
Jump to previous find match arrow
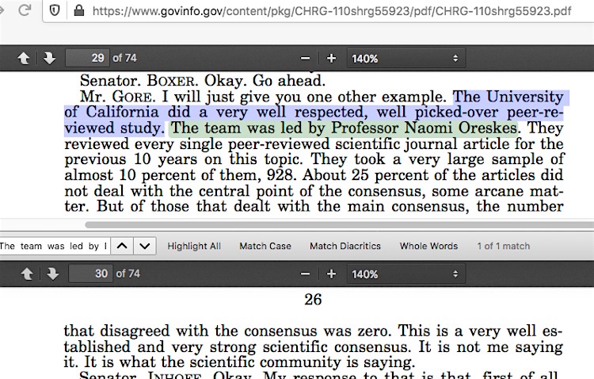point(121,246)
